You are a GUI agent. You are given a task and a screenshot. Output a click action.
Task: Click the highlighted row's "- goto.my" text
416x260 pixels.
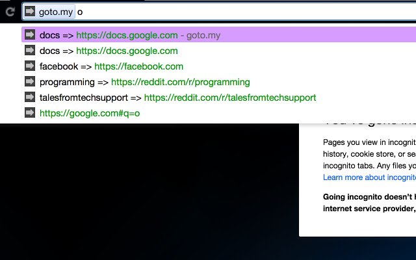(x=201, y=35)
